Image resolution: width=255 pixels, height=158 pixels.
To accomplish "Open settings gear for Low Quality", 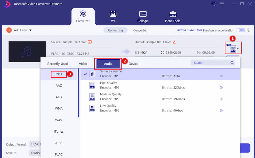I will [221, 110].
